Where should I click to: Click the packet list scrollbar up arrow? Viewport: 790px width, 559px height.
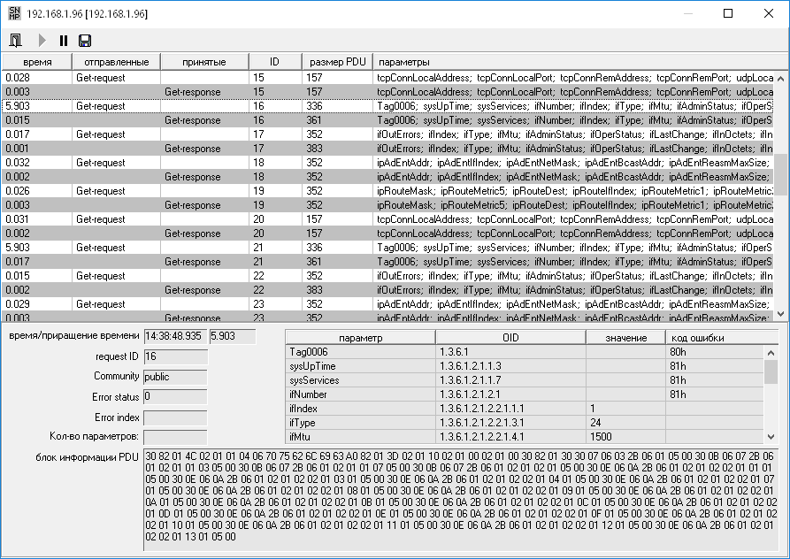pyautogui.click(x=780, y=78)
